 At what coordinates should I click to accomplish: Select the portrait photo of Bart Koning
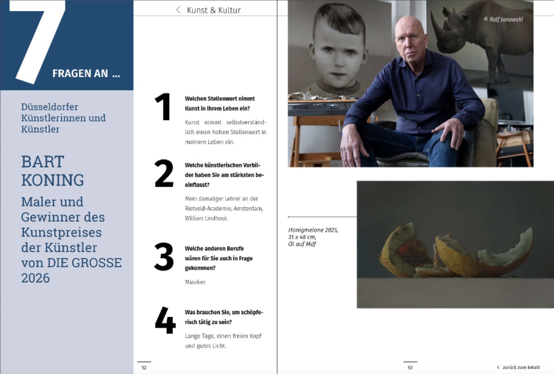pos(411,84)
